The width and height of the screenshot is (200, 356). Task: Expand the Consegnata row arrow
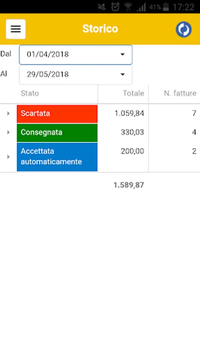[8, 132]
